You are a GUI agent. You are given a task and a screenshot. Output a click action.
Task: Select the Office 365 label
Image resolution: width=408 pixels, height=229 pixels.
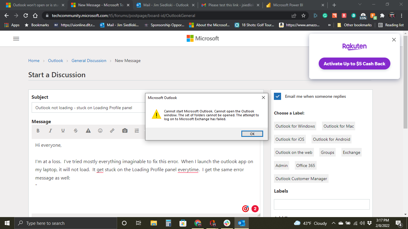(306, 165)
